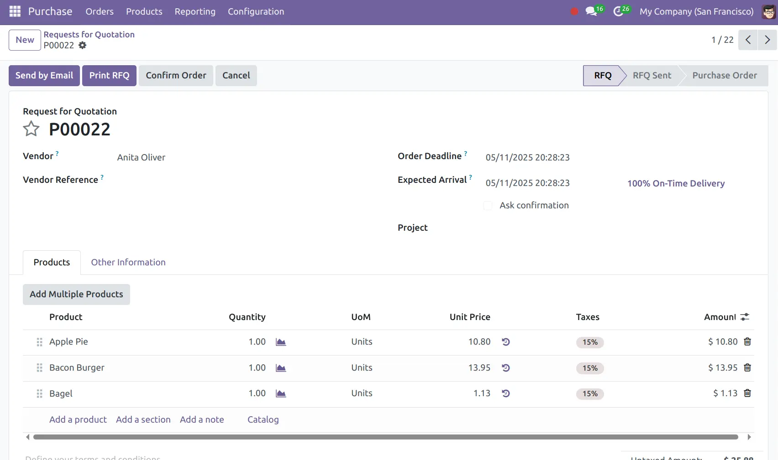The width and height of the screenshot is (778, 460).
Task: Open activities clock icon with 26 badge
Action: [x=621, y=11]
